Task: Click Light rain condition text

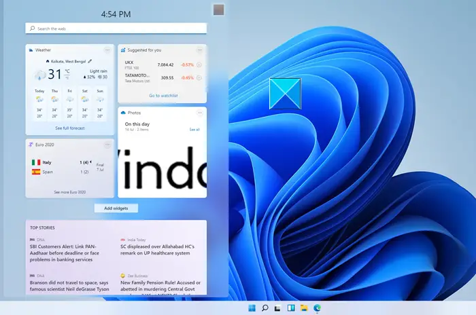Action: [99, 71]
